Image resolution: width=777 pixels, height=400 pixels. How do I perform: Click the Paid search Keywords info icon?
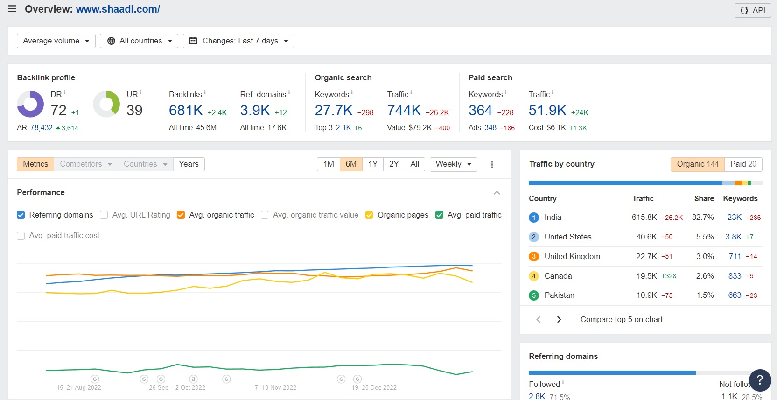pyautogui.click(x=505, y=92)
